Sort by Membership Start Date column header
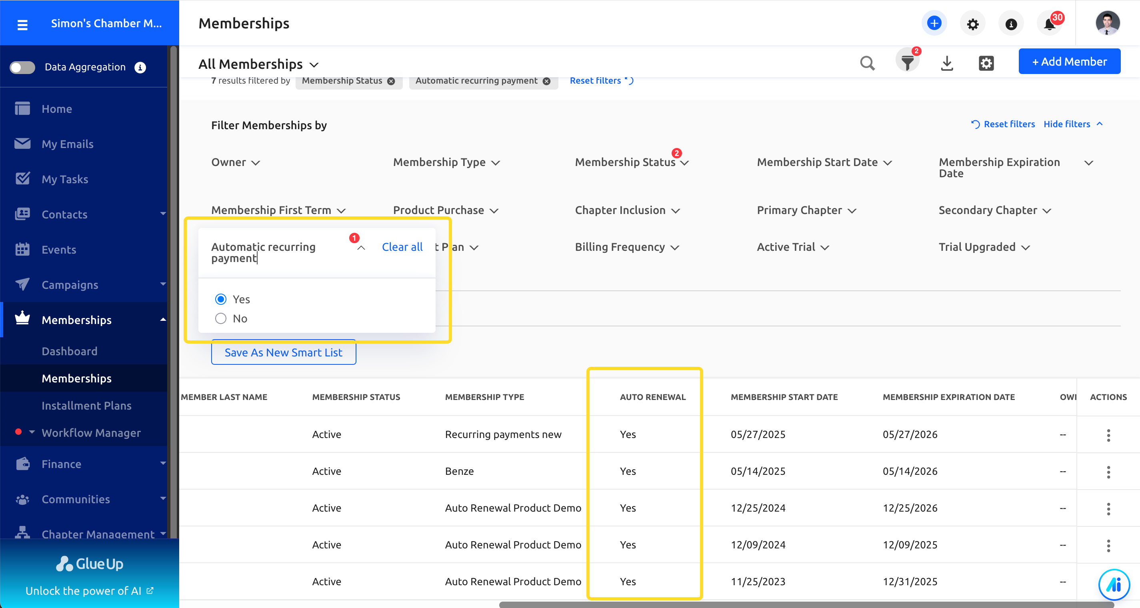Viewport: 1140px width, 608px height. [x=784, y=397]
